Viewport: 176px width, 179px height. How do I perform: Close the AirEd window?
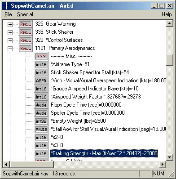tap(169, 6)
